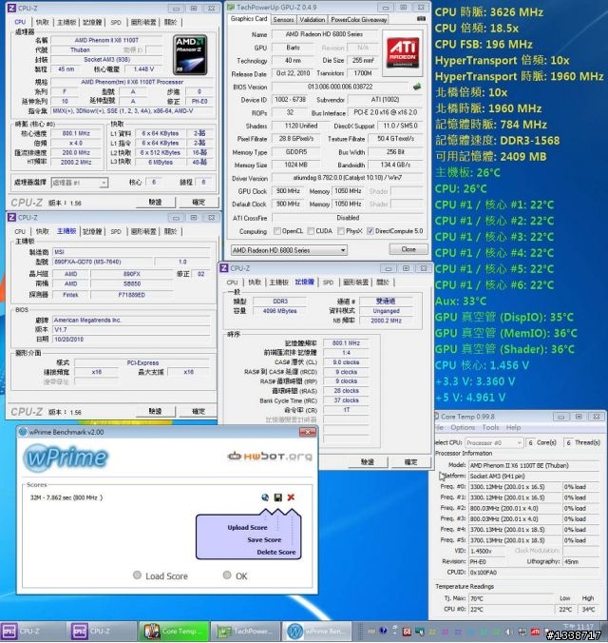Click the globe upload-score icon in wPrime
Viewport: 608px width, 643px height.
point(265,497)
